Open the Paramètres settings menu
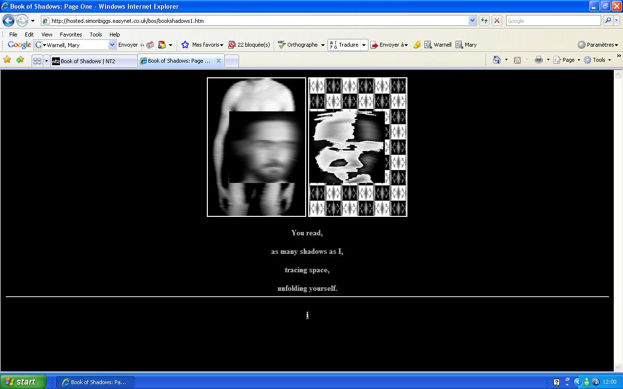 coord(598,45)
